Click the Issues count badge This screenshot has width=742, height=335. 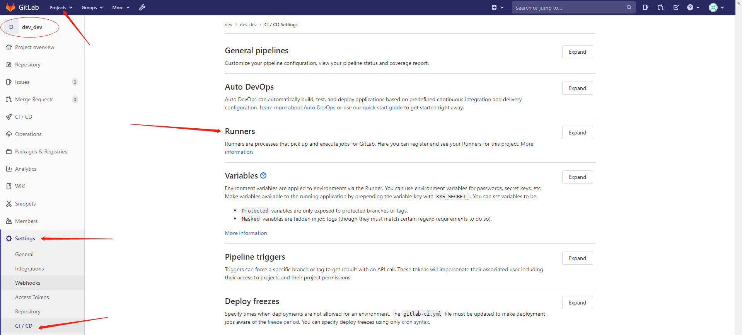point(75,82)
